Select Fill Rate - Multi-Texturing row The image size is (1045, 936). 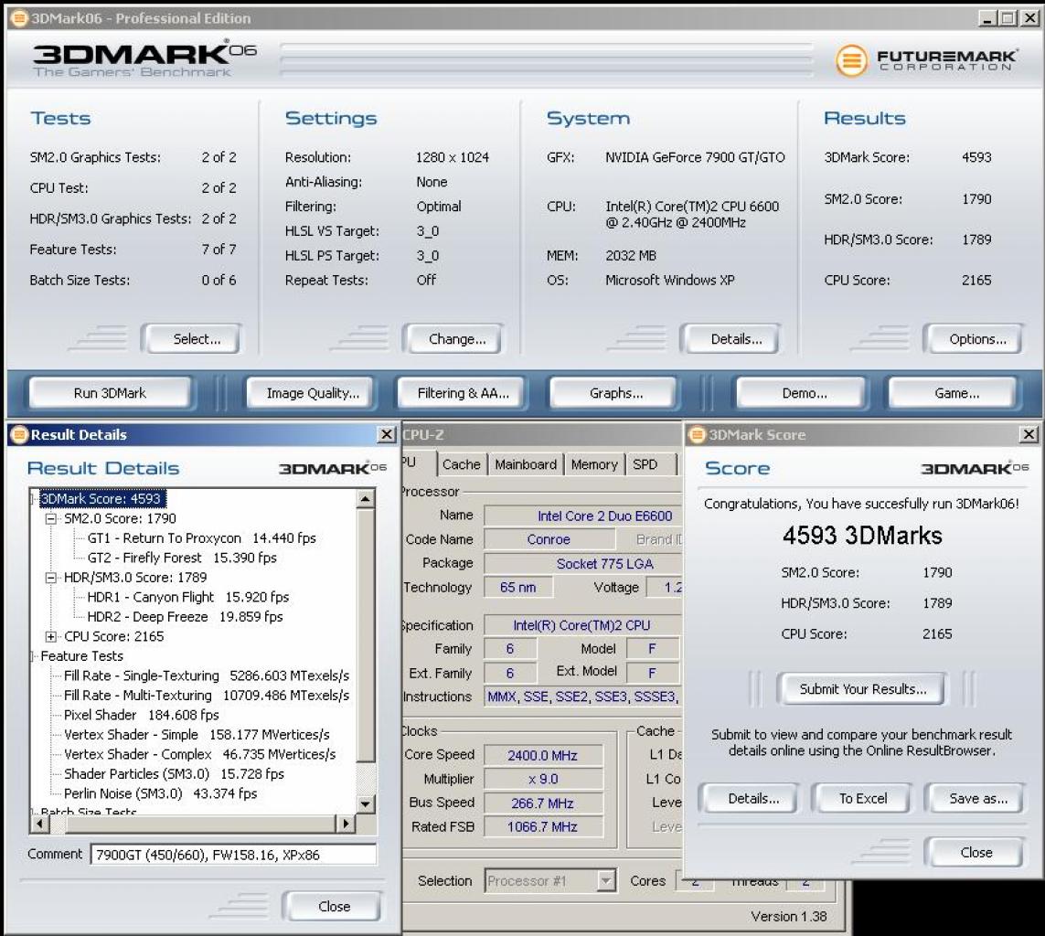(x=207, y=696)
